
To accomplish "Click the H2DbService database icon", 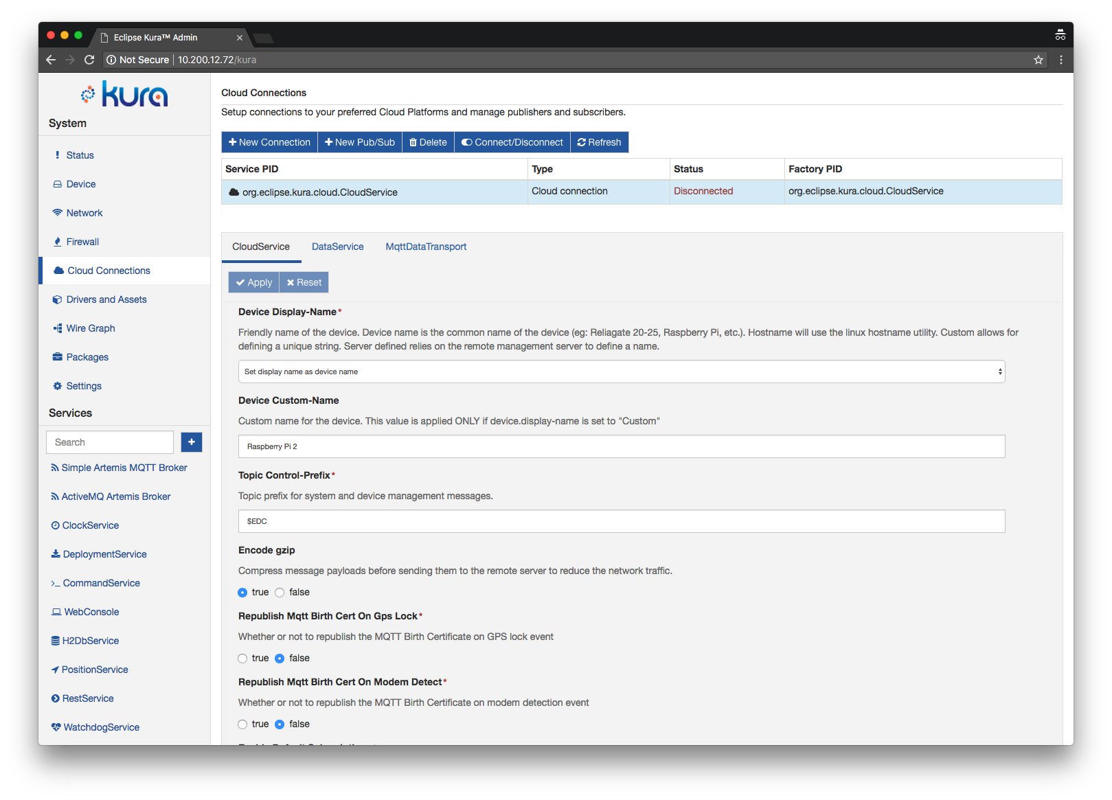I will (56, 641).
